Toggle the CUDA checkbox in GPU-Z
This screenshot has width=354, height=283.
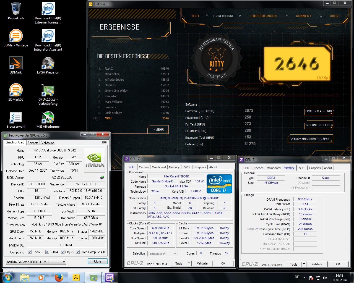(47, 252)
